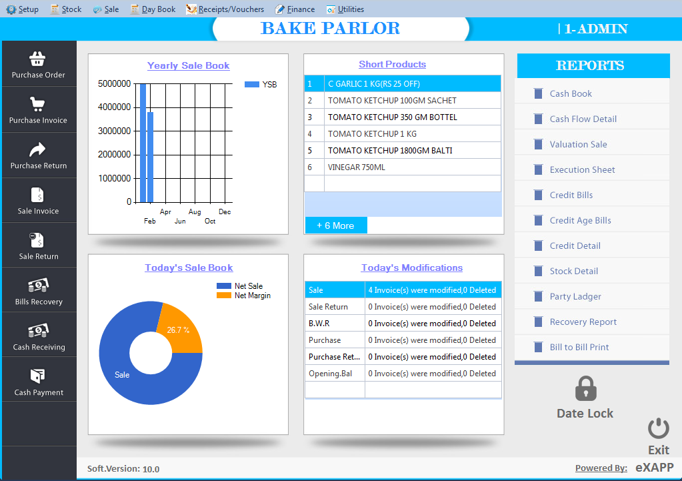Click the Date Lock padlock icon
This screenshot has width=682, height=481.
[585, 389]
